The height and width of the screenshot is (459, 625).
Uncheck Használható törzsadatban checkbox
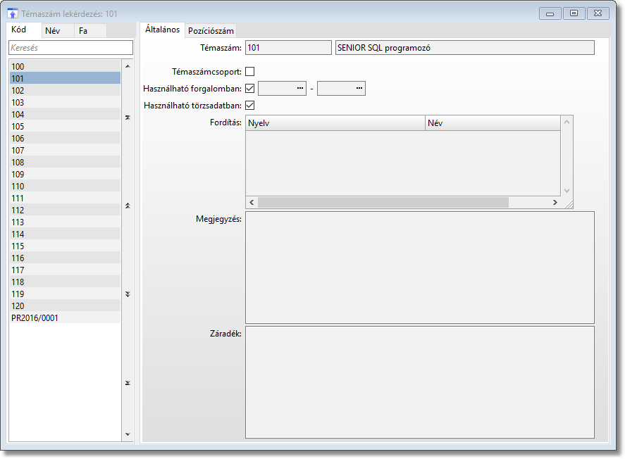[249, 106]
